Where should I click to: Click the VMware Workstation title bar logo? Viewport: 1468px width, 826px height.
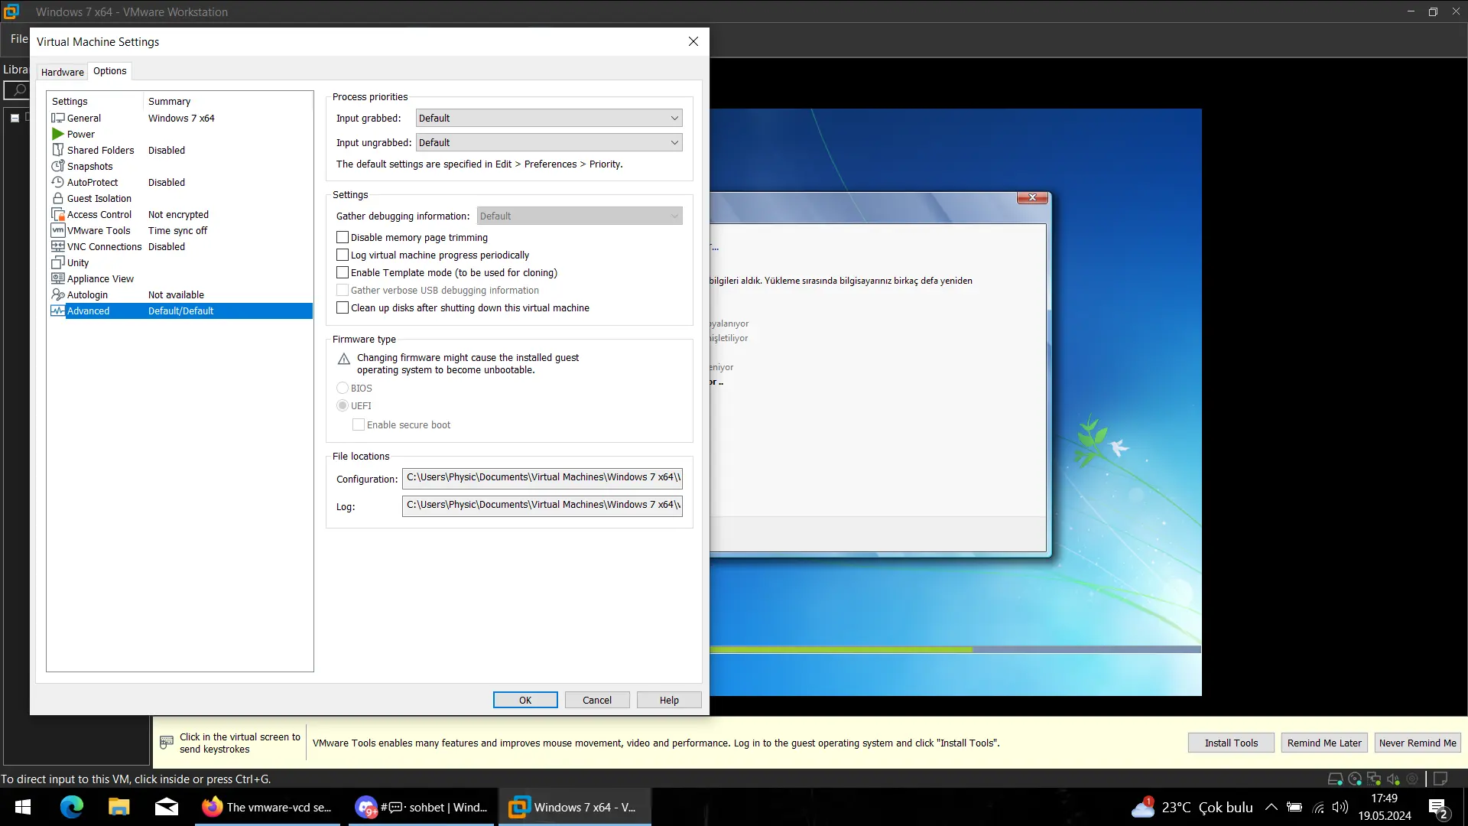pyautogui.click(x=11, y=11)
